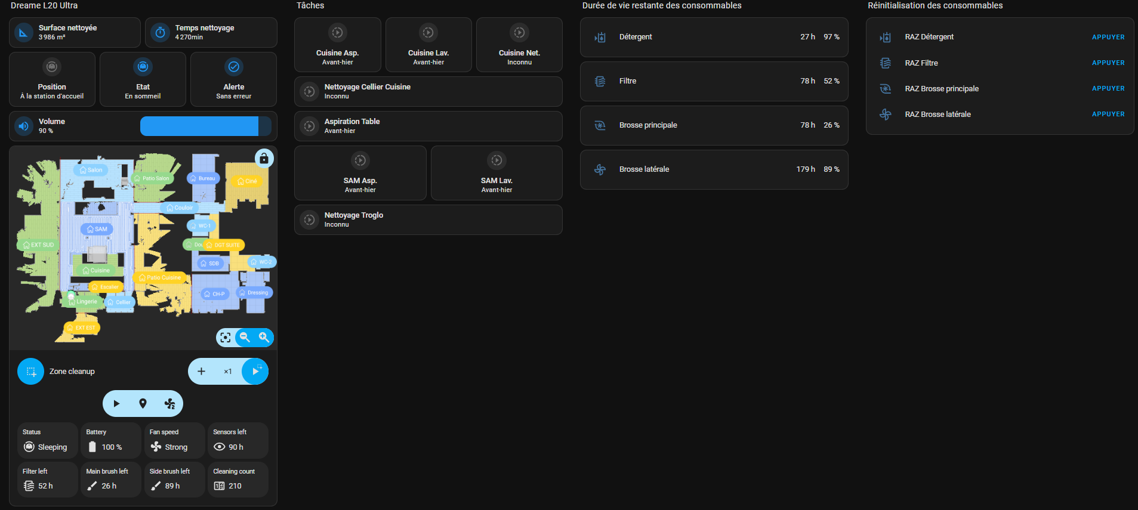Select the Cellier room label
The height and width of the screenshot is (510, 1138).
(x=119, y=302)
